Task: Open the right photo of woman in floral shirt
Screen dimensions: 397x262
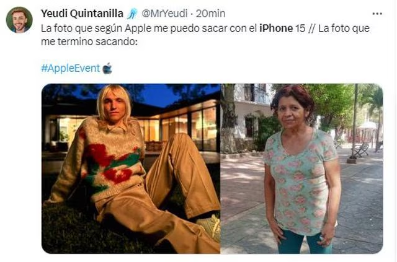Action: pos(302,168)
